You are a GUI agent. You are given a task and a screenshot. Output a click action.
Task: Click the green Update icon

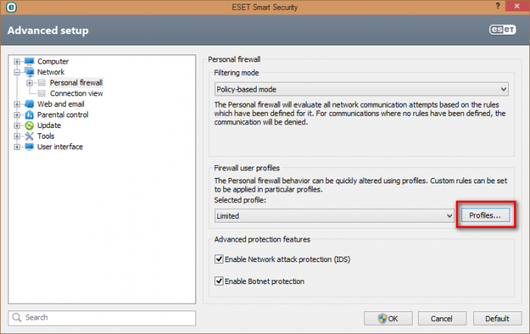(x=30, y=125)
